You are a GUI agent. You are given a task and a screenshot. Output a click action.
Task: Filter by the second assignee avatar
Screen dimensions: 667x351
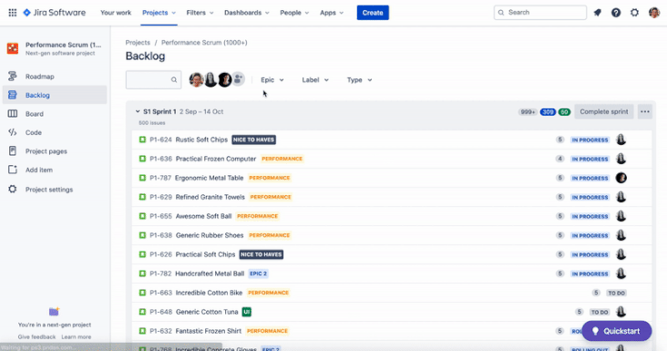(x=210, y=79)
